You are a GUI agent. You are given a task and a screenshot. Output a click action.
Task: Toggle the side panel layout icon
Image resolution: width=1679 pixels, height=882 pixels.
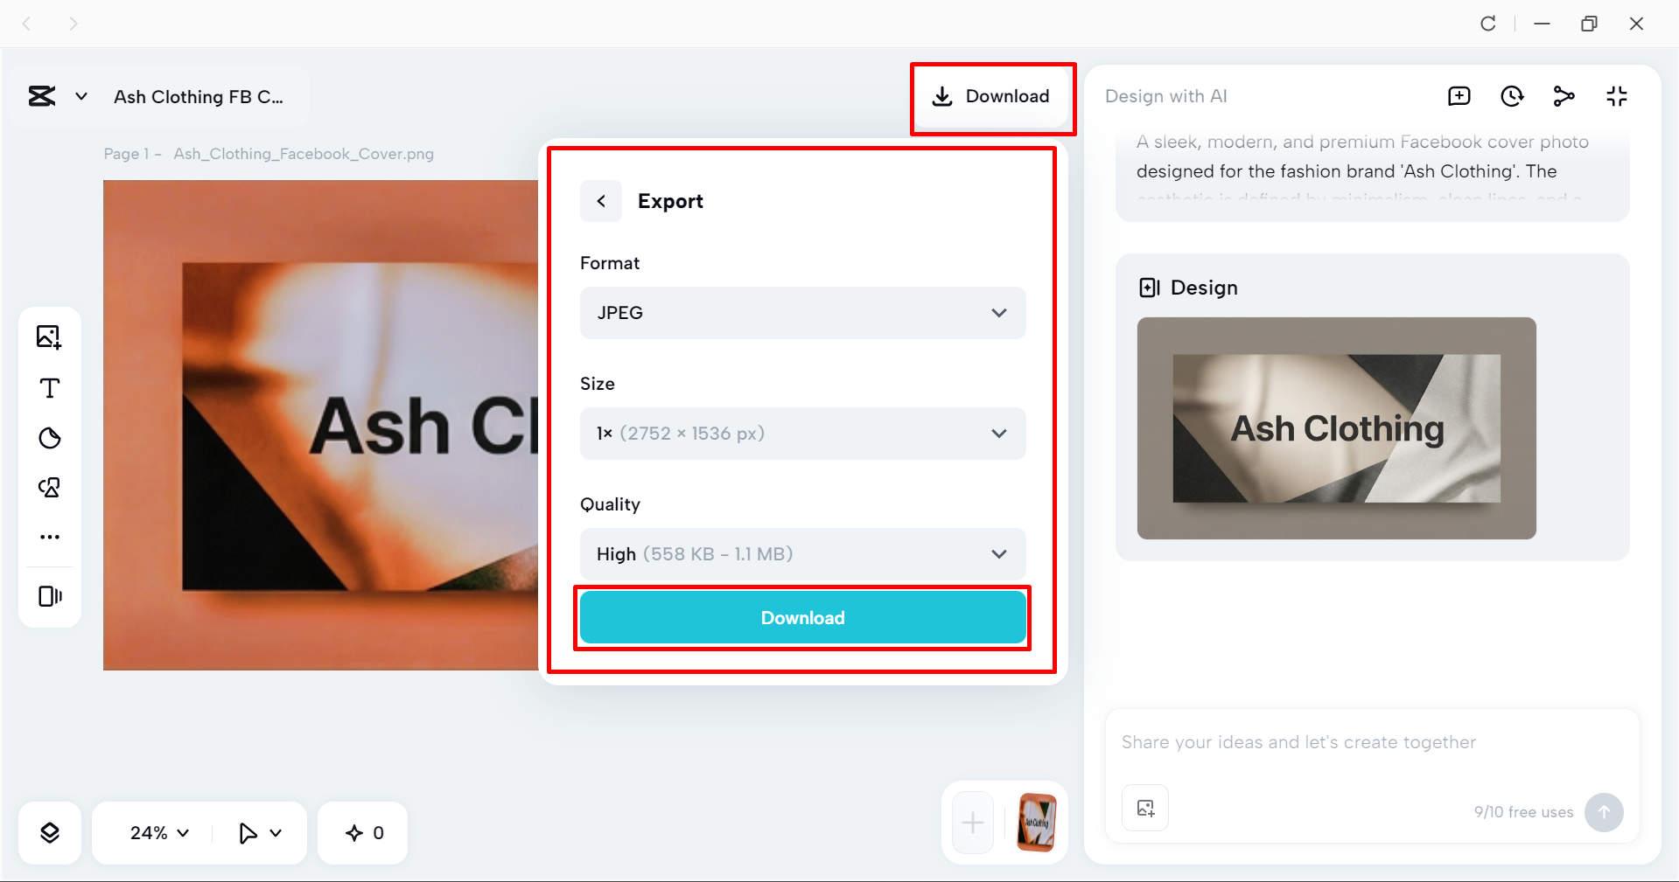[50, 596]
